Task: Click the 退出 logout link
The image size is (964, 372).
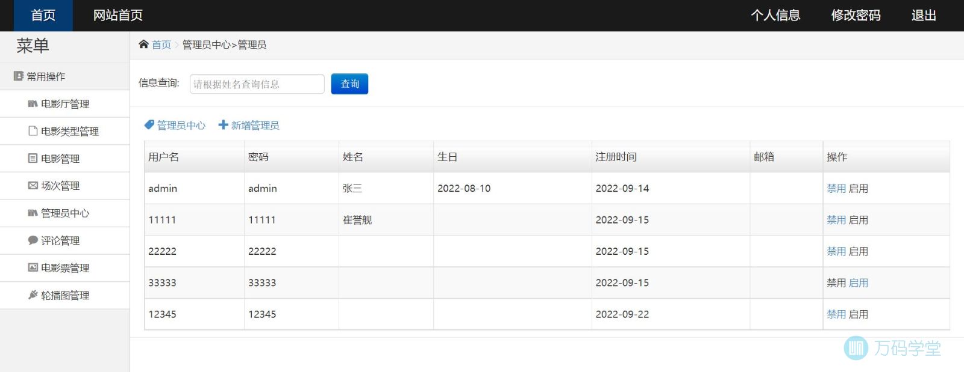Action: pyautogui.click(x=923, y=16)
